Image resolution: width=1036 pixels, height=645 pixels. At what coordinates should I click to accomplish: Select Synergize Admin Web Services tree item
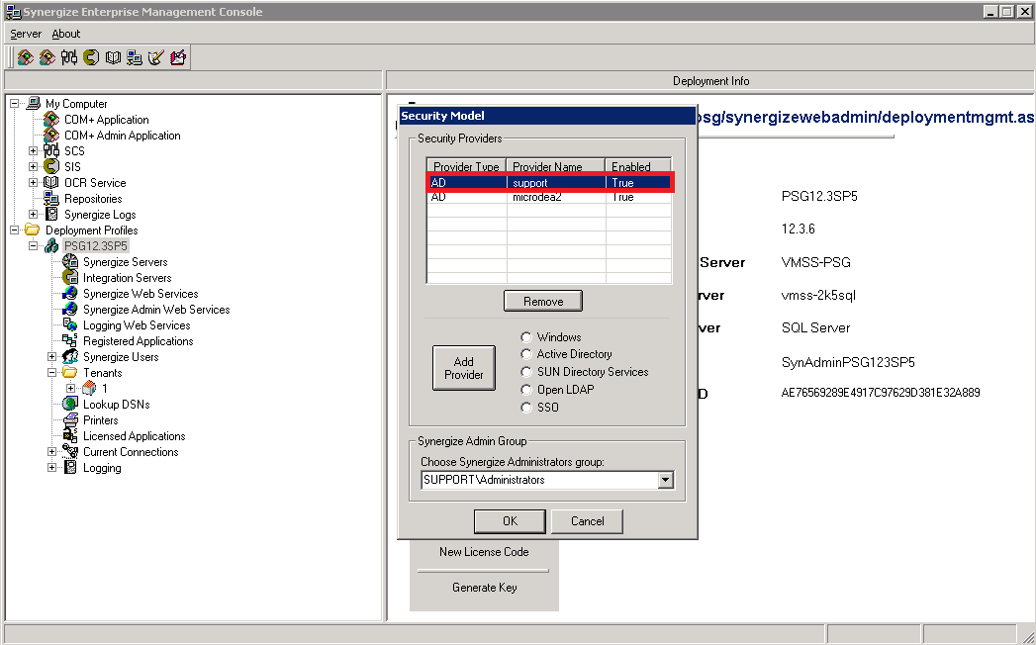pyautogui.click(x=156, y=310)
